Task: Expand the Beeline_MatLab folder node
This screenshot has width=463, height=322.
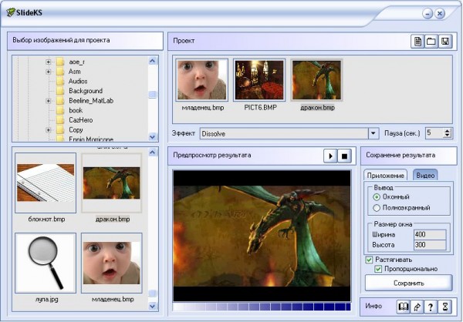Action: pyautogui.click(x=49, y=101)
